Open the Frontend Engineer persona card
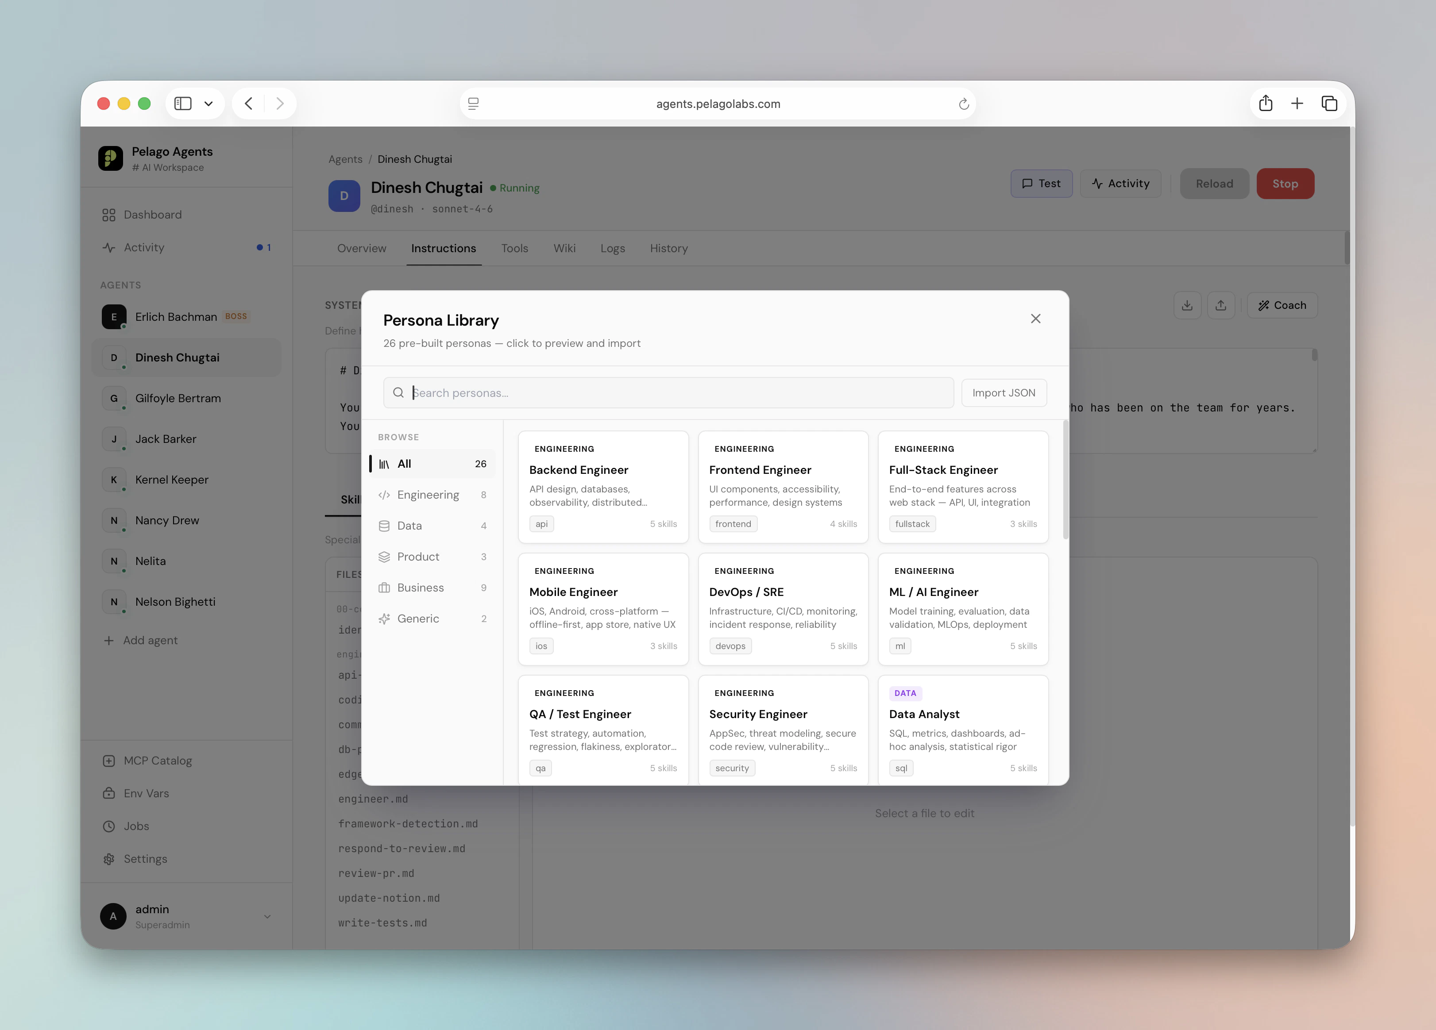Viewport: 1436px width, 1030px height. [x=783, y=487]
